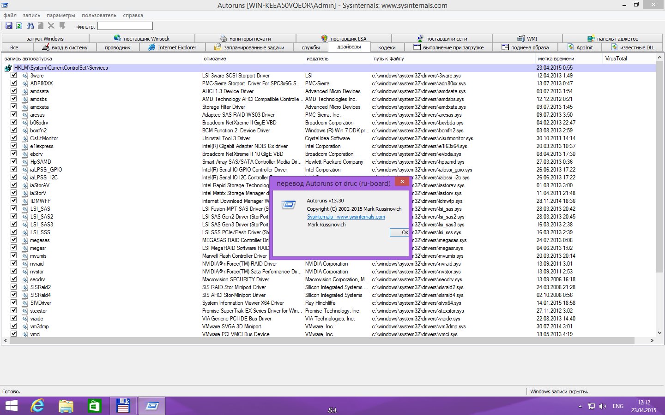Click OK in the about dialog
This screenshot has height=415, width=665.
point(399,232)
